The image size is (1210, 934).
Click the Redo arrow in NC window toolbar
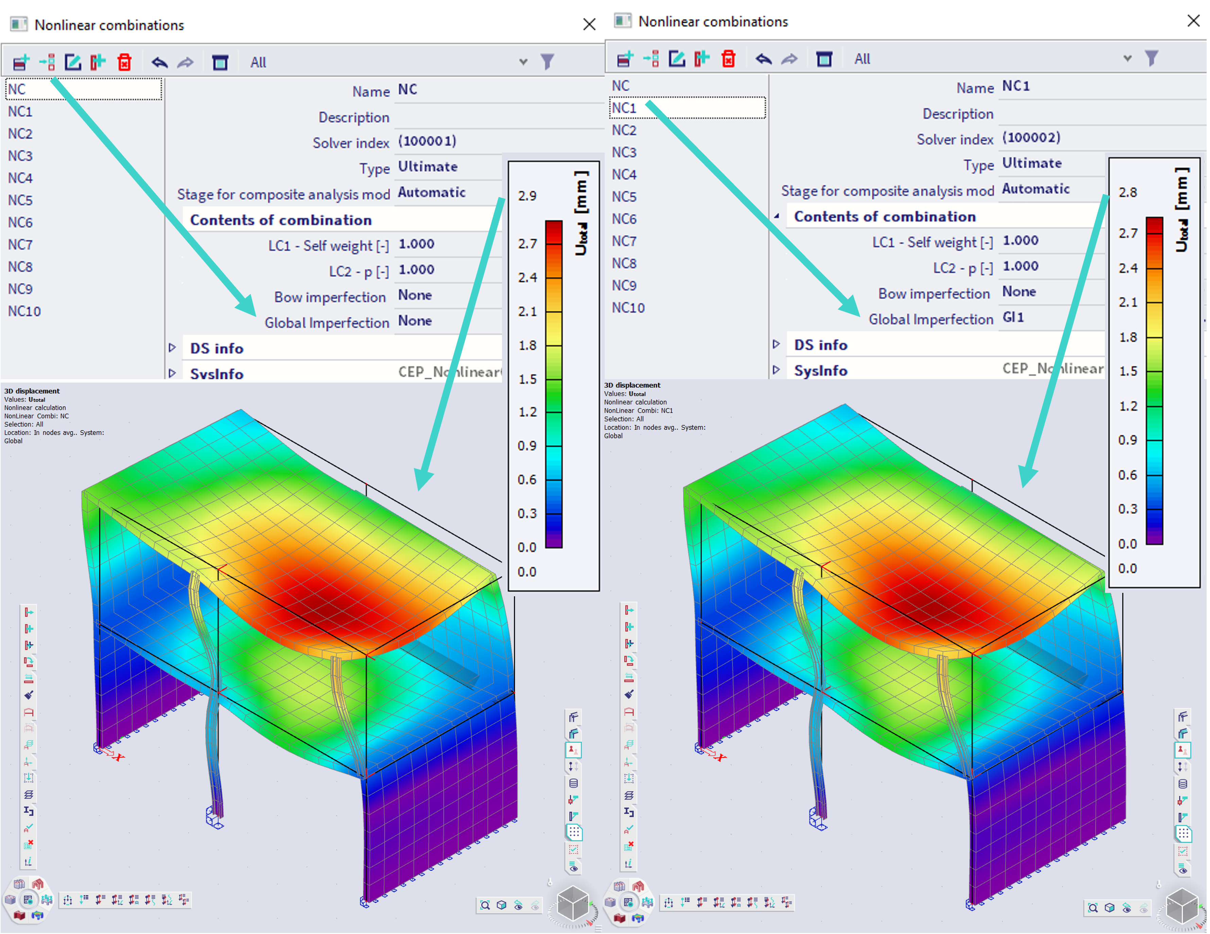(186, 62)
